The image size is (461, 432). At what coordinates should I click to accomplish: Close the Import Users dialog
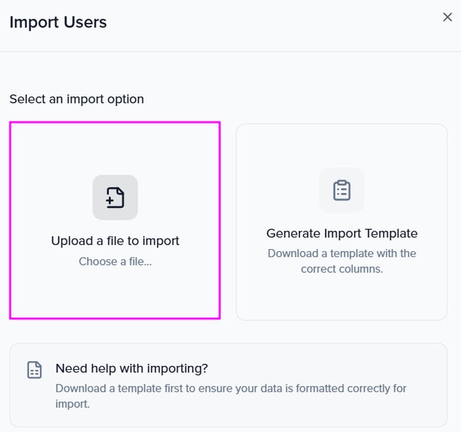coord(447,17)
